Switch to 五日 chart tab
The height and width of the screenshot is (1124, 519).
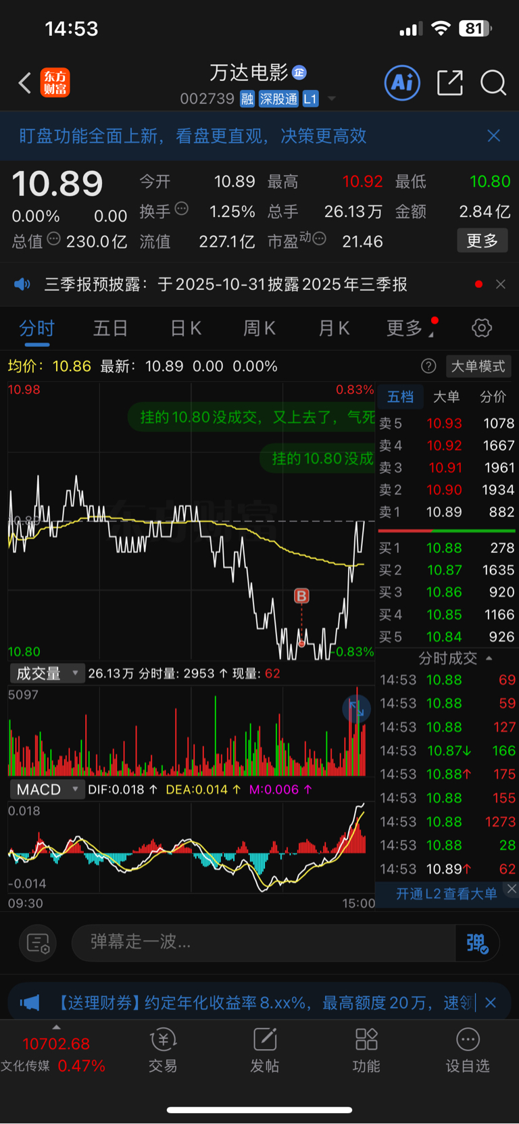coord(110,328)
